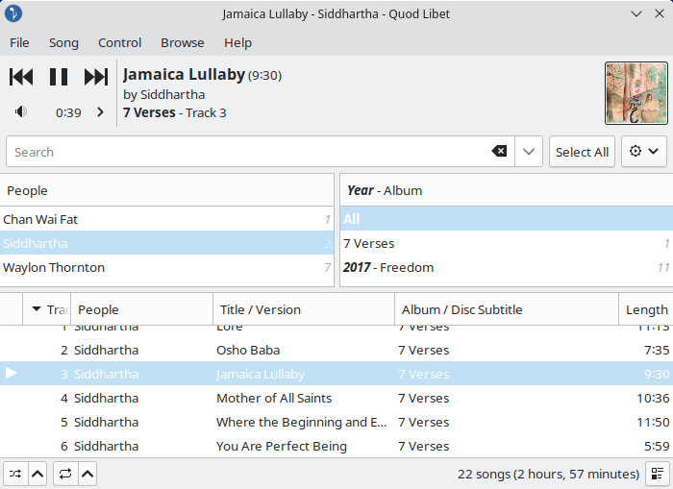Open the volume speaker control
The height and width of the screenshot is (489, 673).
click(20, 112)
